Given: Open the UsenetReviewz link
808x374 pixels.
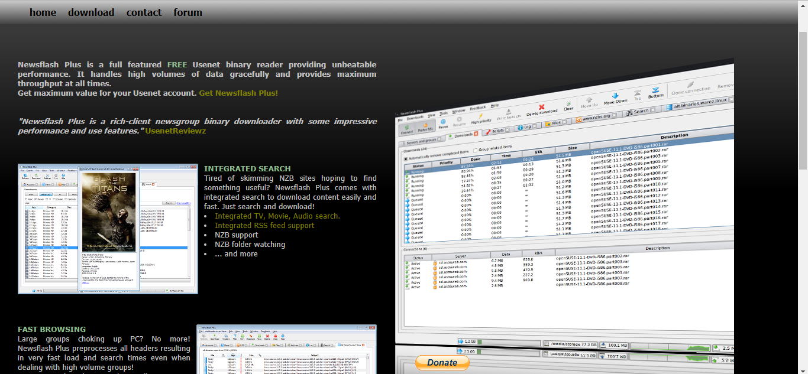Looking at the screenshot, I should point(176,131).
